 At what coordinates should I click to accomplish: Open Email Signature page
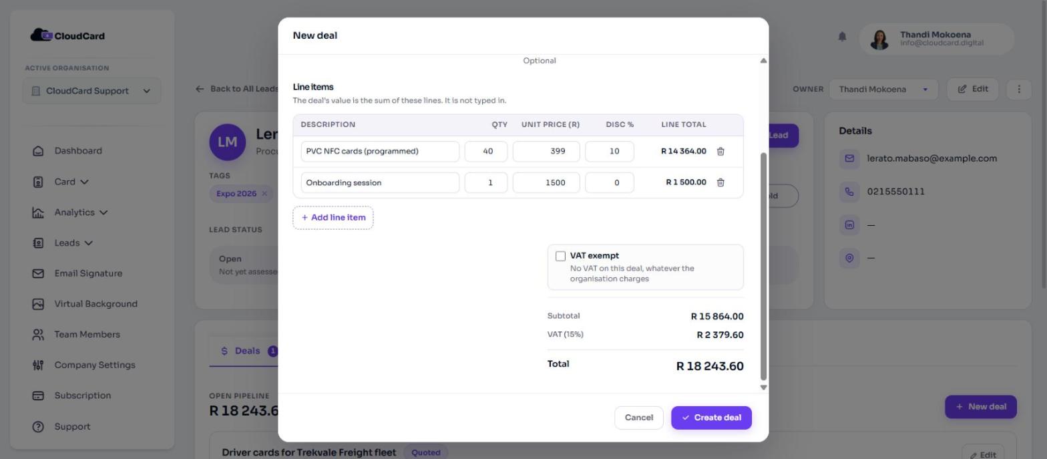pyautogui.click(x=88, y=273)
